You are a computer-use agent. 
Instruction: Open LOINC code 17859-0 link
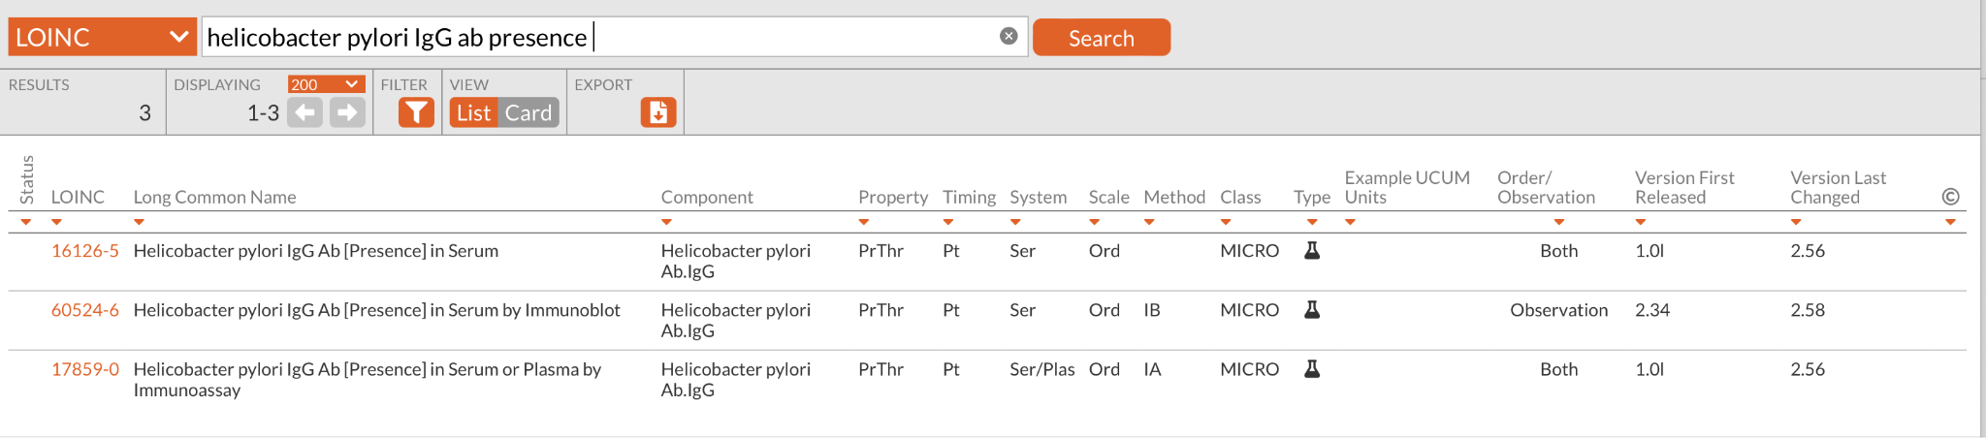85,368
